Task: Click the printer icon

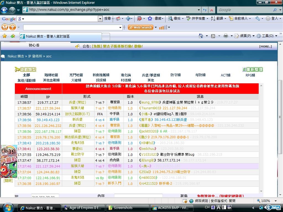Action: [x=226, y=36]
